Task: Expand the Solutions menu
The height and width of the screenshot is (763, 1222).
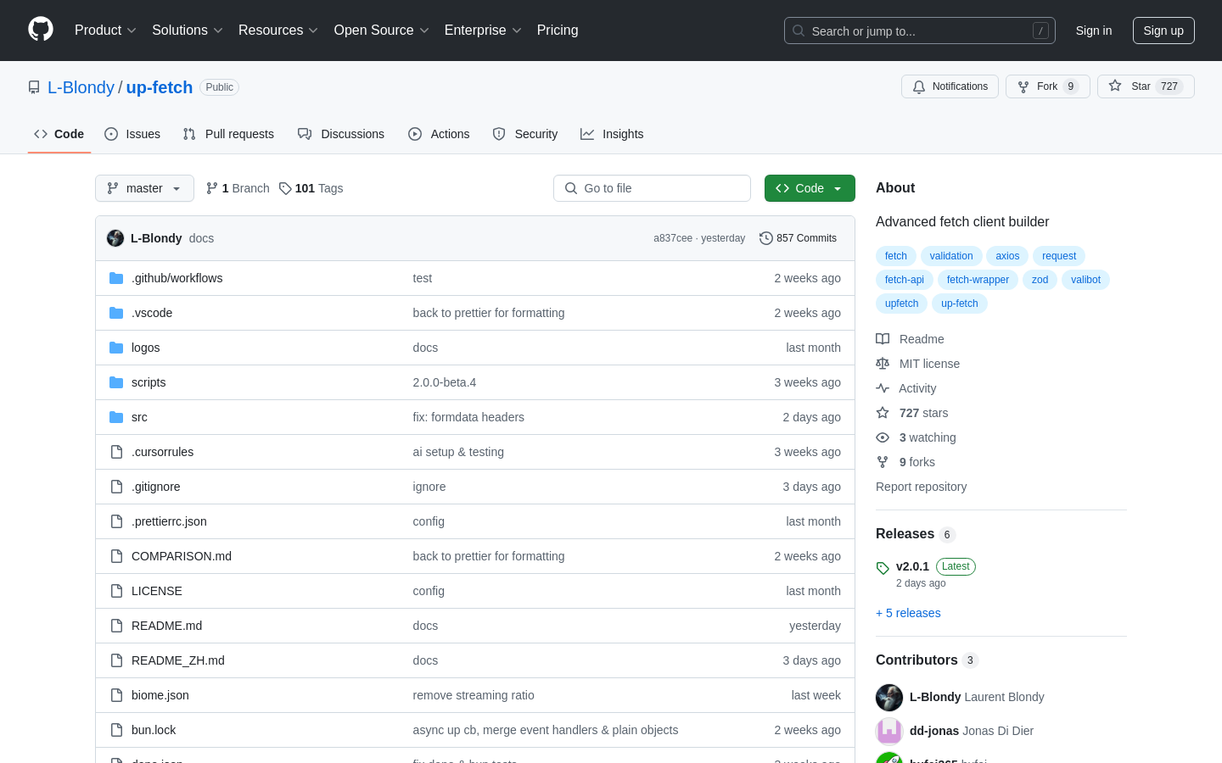Action: click(188, 30)
